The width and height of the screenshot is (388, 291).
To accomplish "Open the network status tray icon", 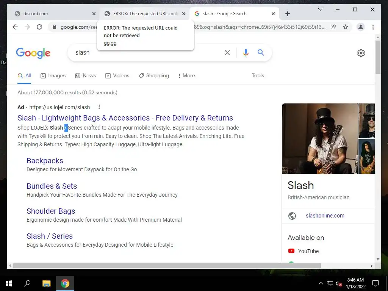I will 330,283.
